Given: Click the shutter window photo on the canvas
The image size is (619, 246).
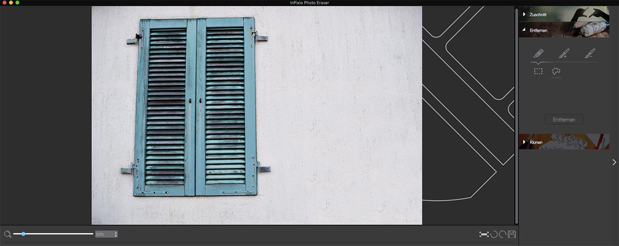Looking at the screenshot, I should [257, 116].
